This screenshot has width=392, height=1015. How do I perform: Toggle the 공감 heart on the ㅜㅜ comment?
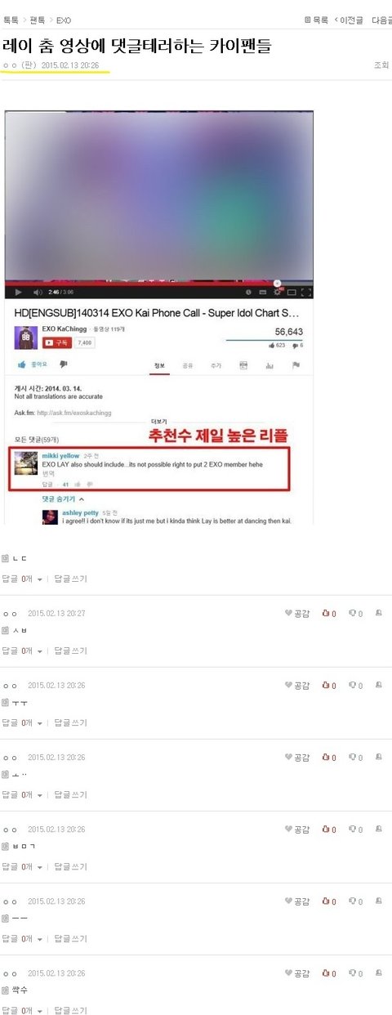click(x=297, y=686)
